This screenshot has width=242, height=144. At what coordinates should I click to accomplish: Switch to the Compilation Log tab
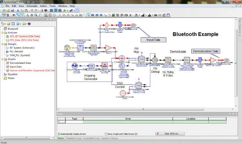[x=91, y=138]
